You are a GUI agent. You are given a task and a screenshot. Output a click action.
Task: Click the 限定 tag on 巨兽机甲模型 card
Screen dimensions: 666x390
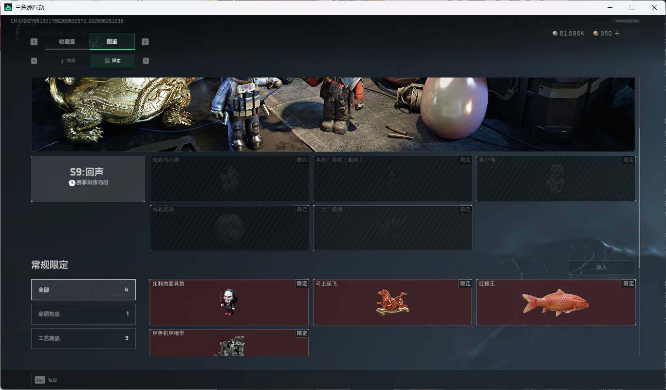302,333
